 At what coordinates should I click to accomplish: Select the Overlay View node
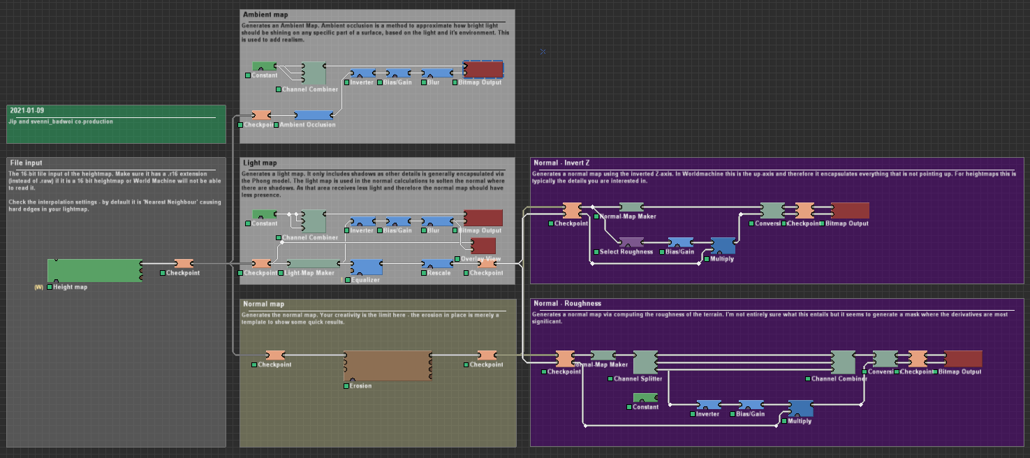(x=483, y=246)
